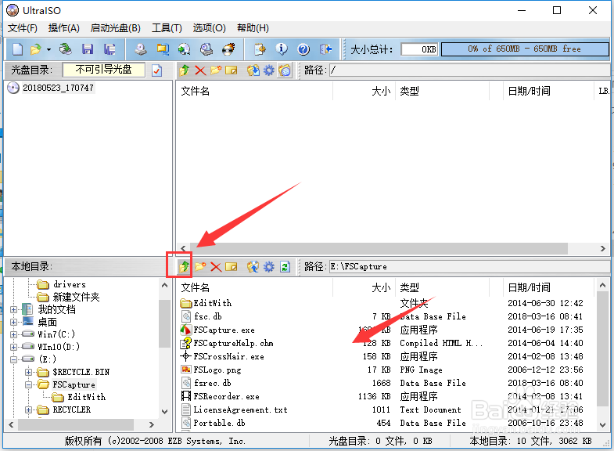This screenshot has width=614, height=451.
Task: Click the disc path input field
Action: (x=469, y=70)
